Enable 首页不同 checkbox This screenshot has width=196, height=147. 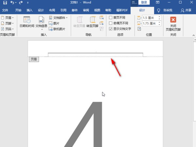111,18
